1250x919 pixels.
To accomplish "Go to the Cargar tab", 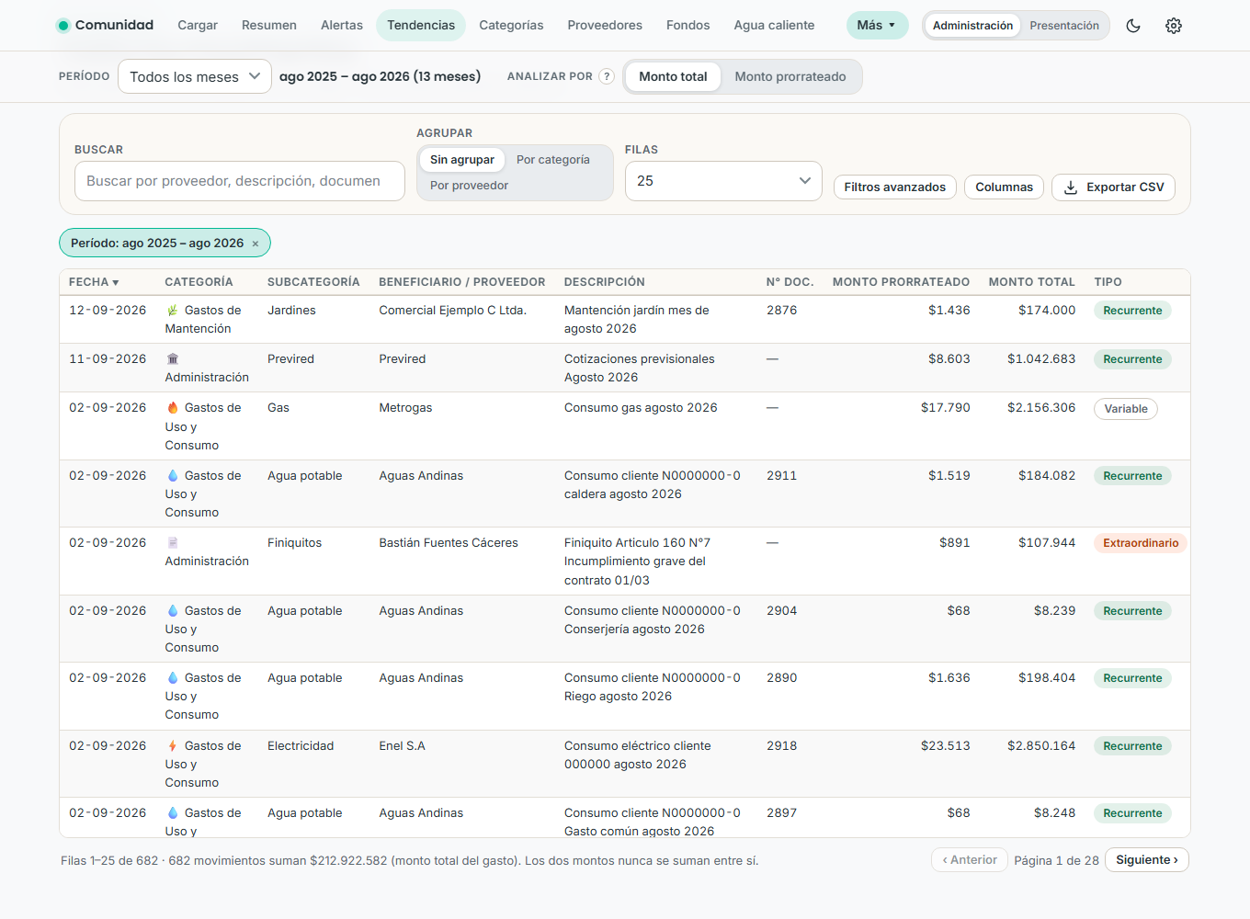I will tap(198, 26).
